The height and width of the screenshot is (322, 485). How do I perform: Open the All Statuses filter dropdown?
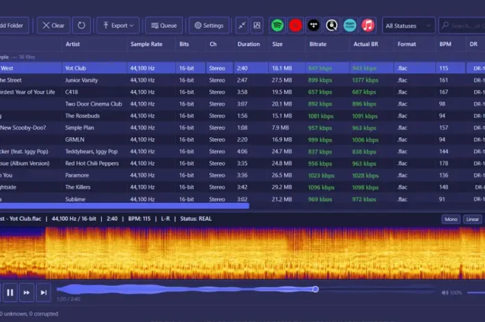[409, 26]
